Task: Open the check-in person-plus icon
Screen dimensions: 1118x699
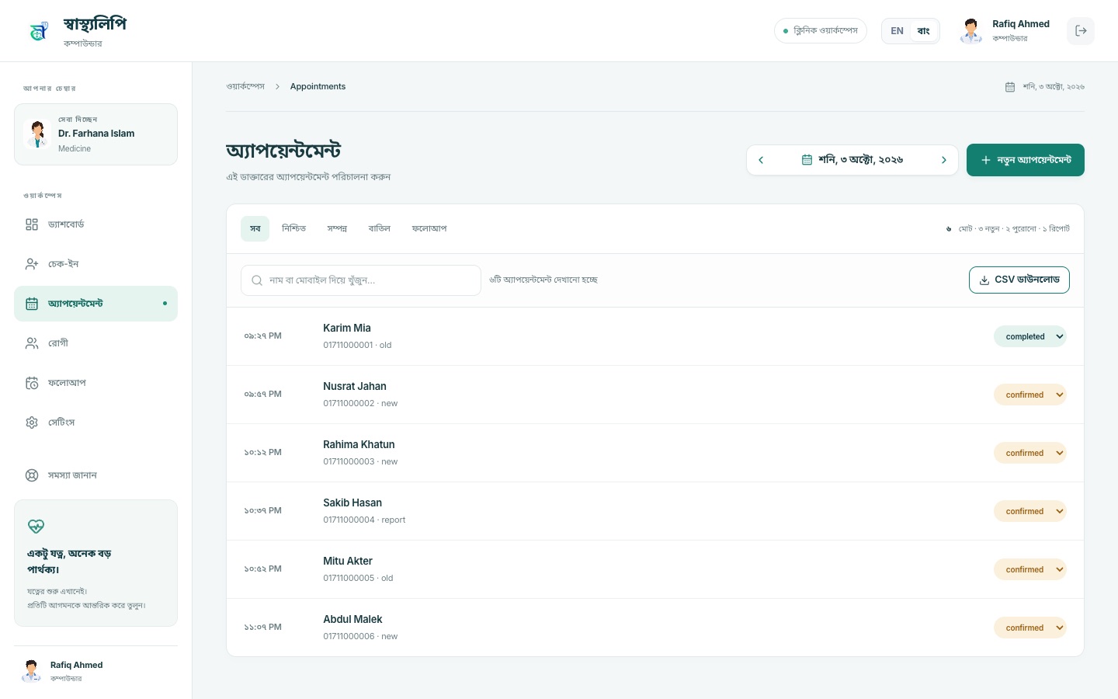Action: click(x=32, y=264)
